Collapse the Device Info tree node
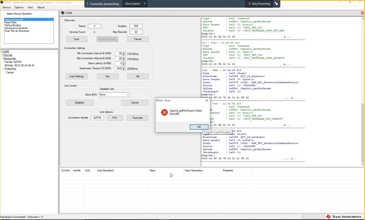Screen dimensions: 365x220 point(3,59)
